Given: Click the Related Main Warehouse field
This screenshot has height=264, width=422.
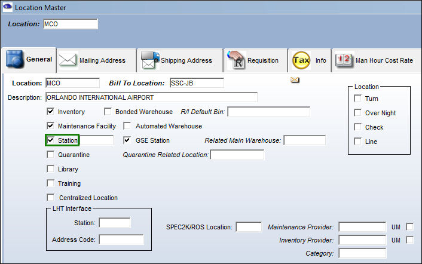Looking at the screenshot, I should tap(305, 140).
